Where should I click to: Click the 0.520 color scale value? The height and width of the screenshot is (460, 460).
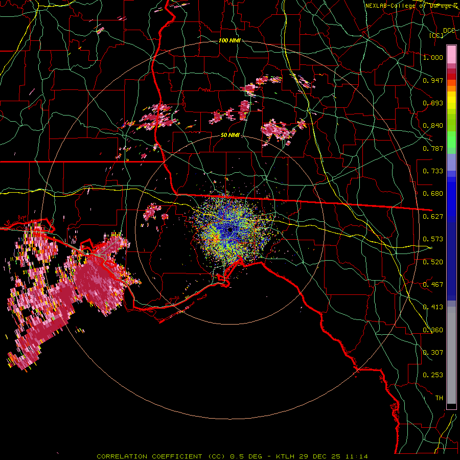tap(433, 262)
